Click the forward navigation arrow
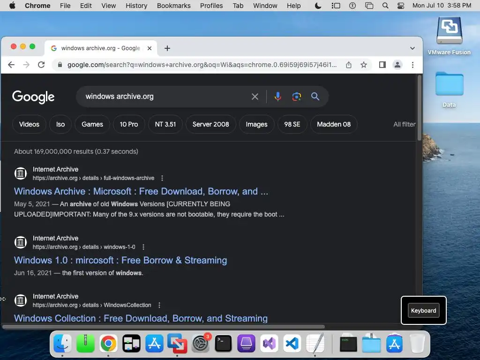Viewport: 480px width, 360px height. coord(26,65)
